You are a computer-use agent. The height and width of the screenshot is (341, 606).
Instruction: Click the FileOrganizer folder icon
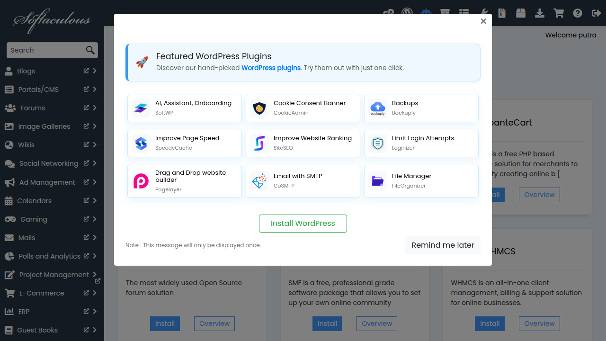pyautogui.click(x=377, y=181)
